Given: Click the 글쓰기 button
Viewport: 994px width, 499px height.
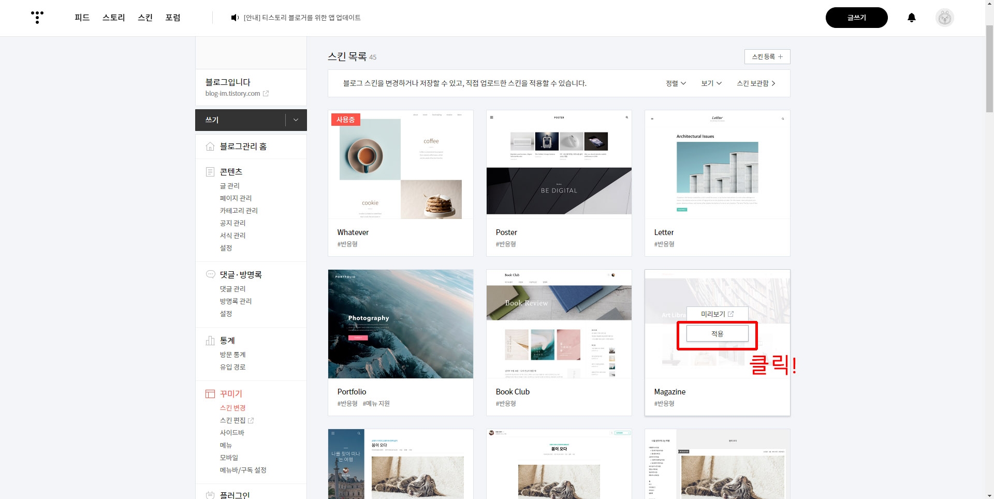Looking at the screenshot, I should (856, 18).
